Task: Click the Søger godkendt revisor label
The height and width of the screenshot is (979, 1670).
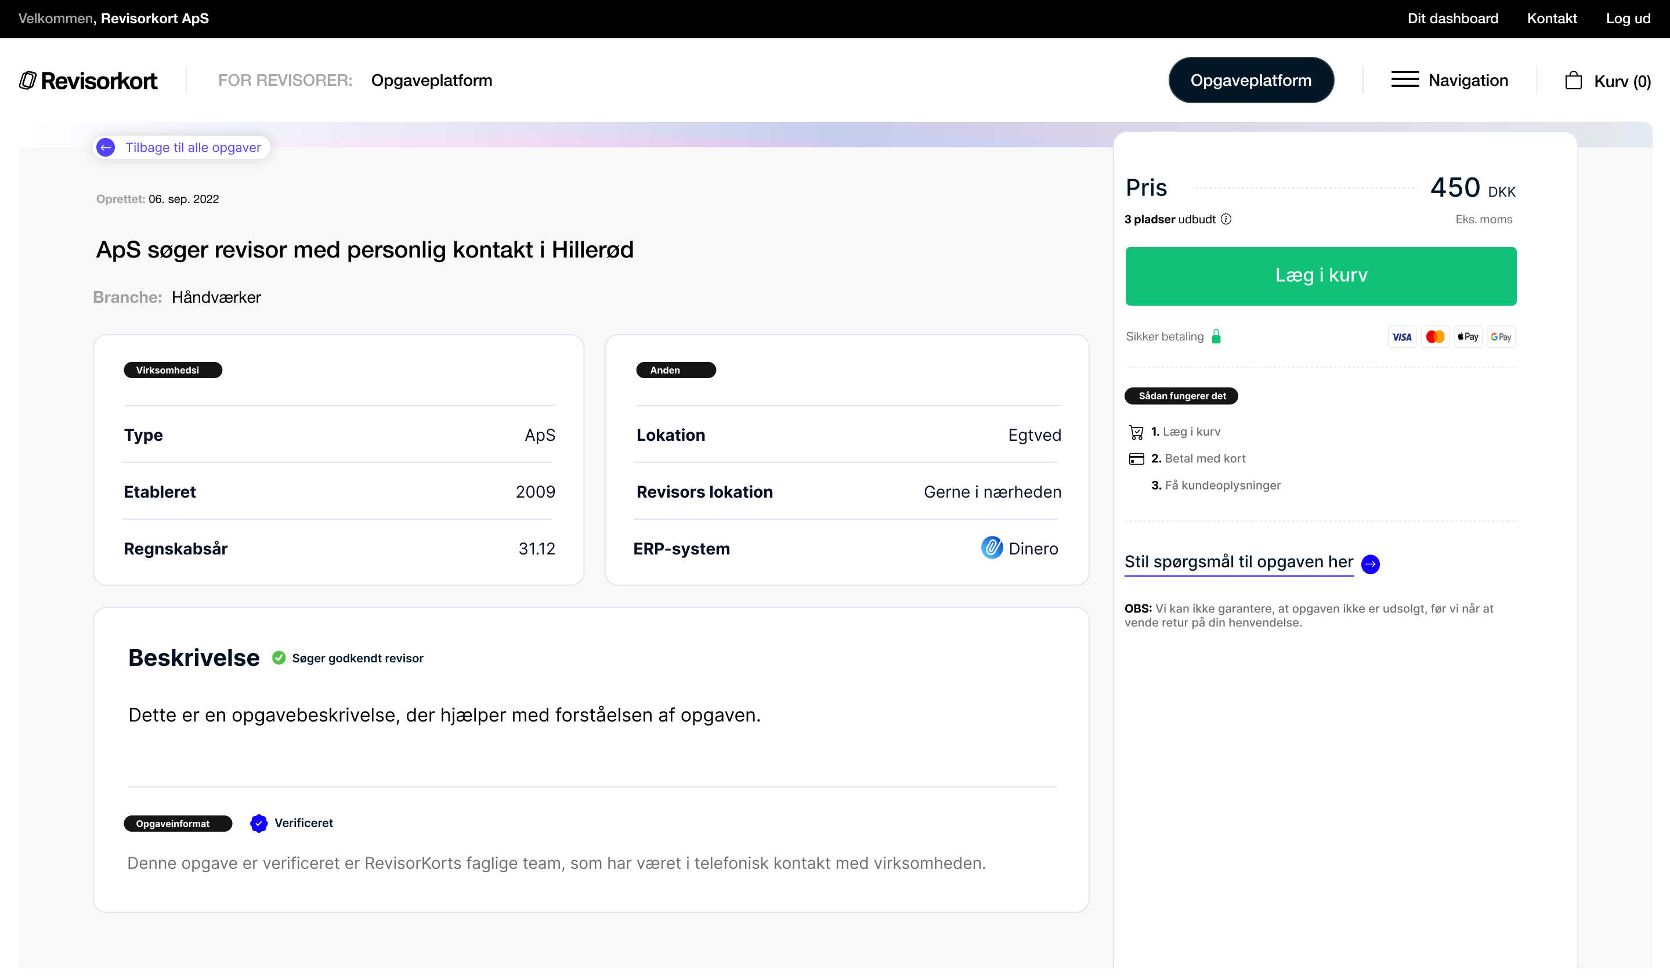Action: (x=357, y=658)
